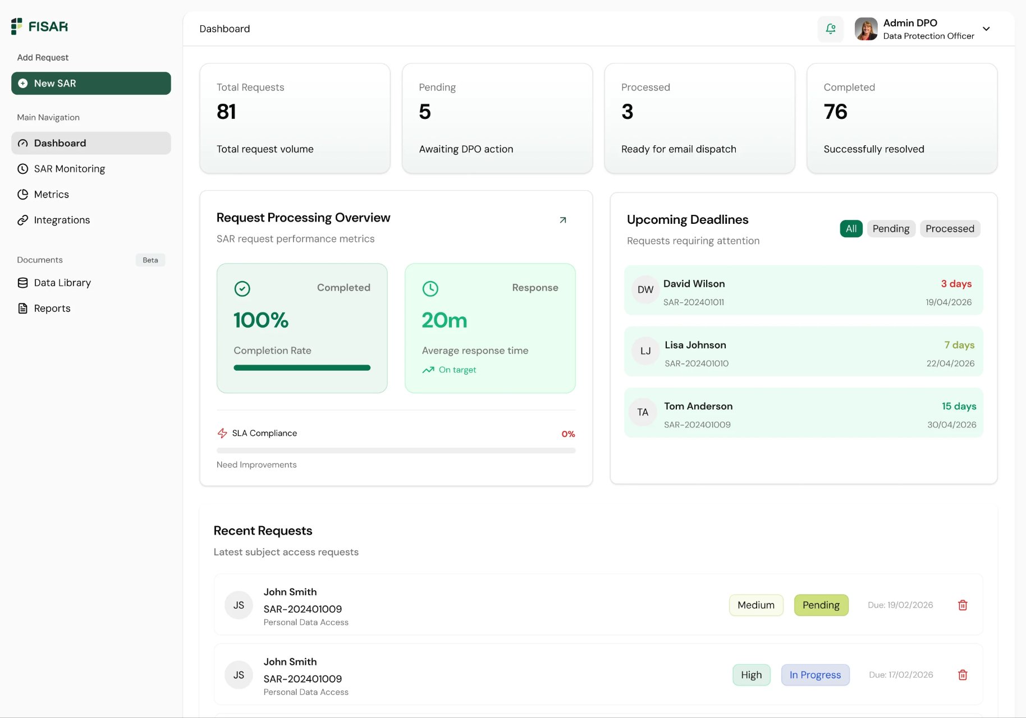The image size is (1026, 718).
Task: Filter deadlines by Pending
Action: pyautogui.click(x=891, y=229)
